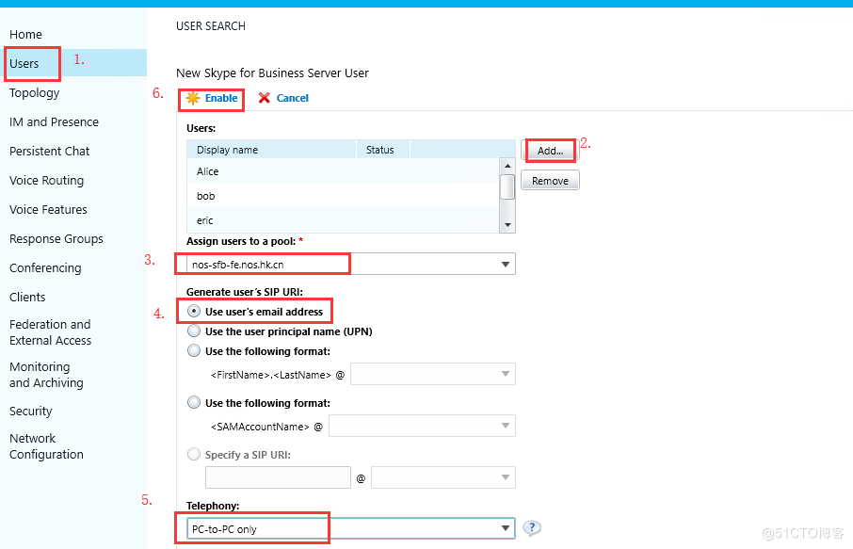Open the Clients section
The image size is (853, 549).
(x=27, y=297)
